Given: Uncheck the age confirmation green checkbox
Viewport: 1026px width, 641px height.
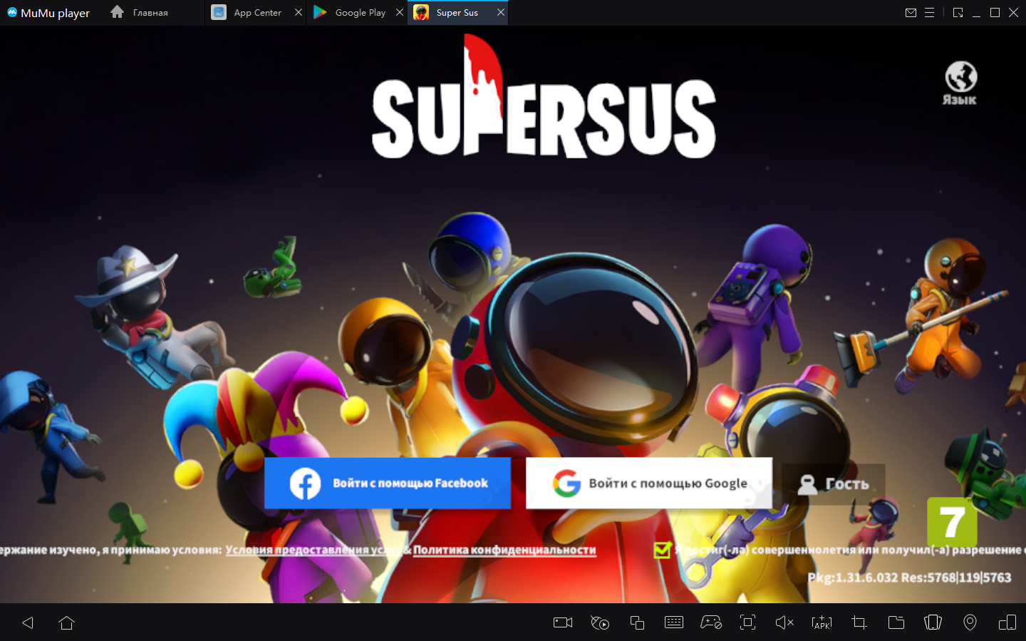Looking at the screenshot, I should [x=663, y=550].
